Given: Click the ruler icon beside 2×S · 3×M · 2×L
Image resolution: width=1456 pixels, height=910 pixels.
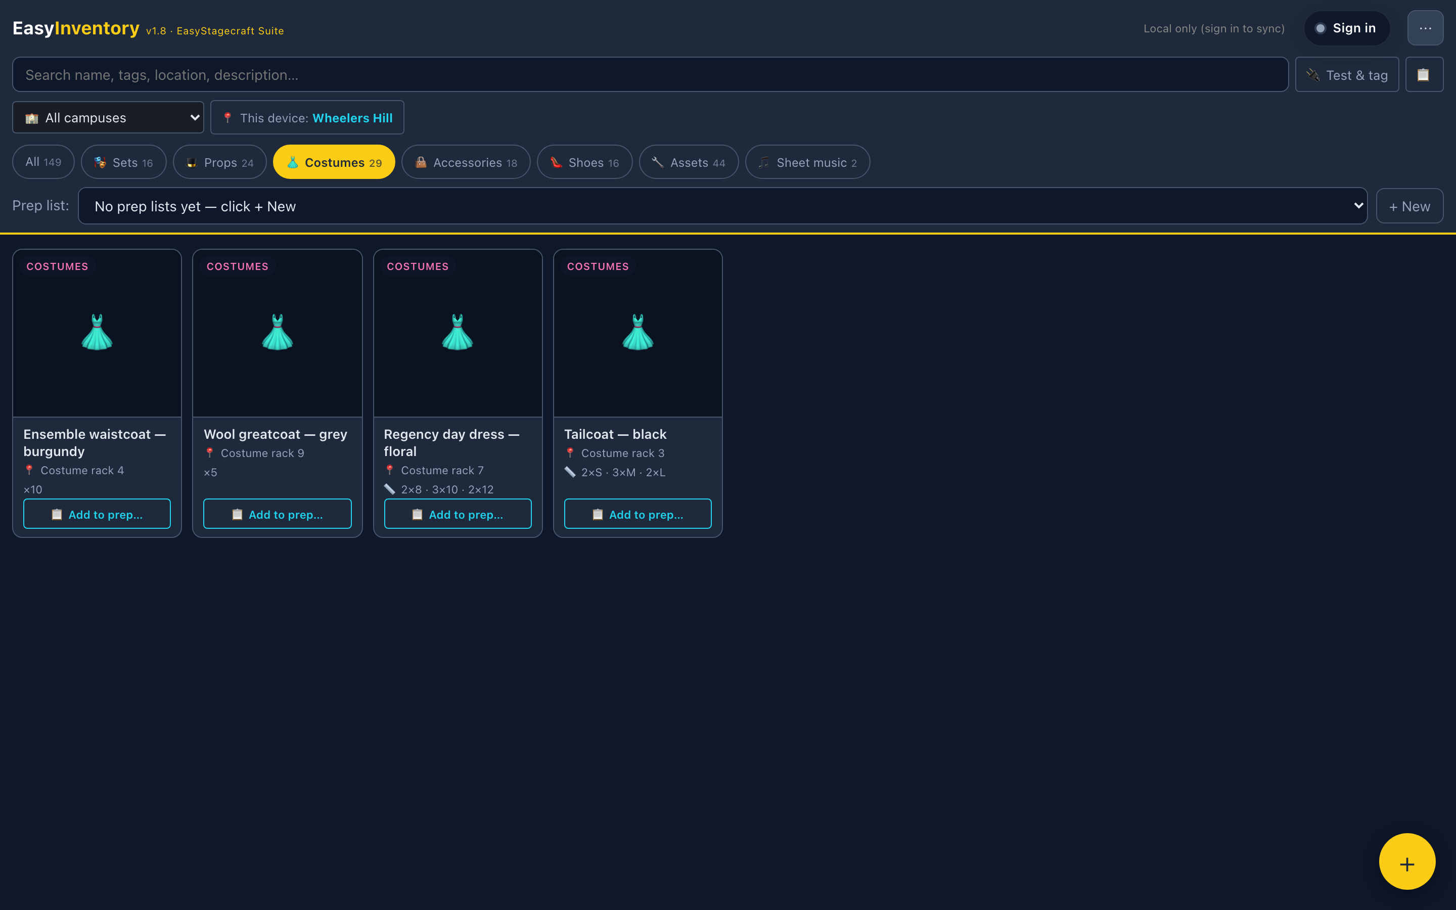Looking at the screenshot, I should point(570,472).
